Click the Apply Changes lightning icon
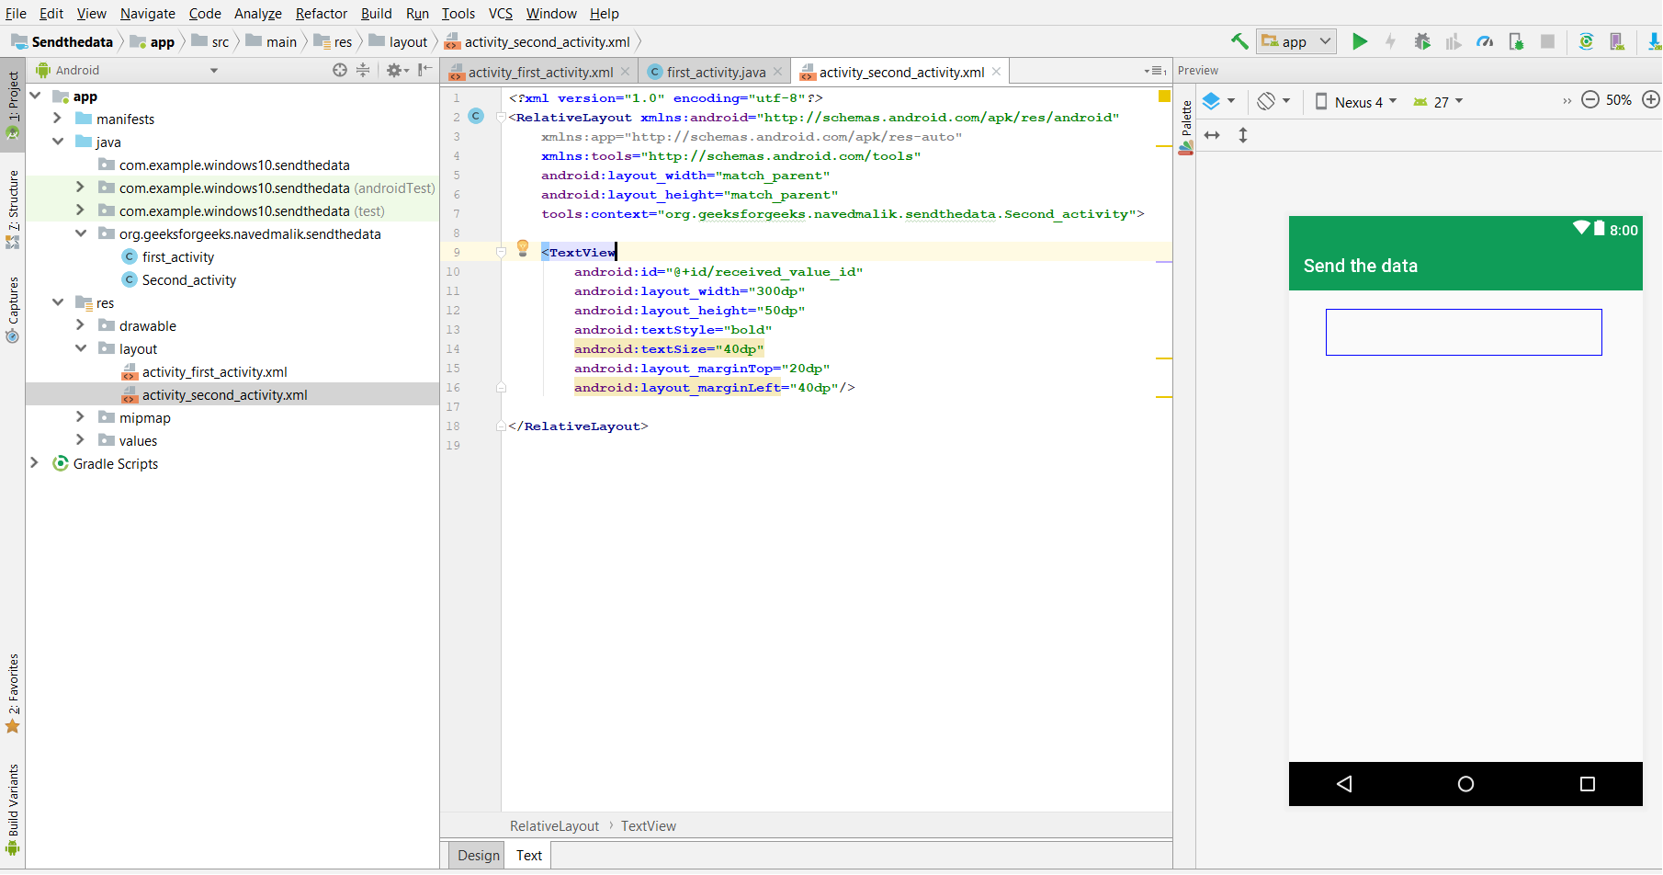This screenshot has width=1663, height=875. click(x=1391, y=41)
